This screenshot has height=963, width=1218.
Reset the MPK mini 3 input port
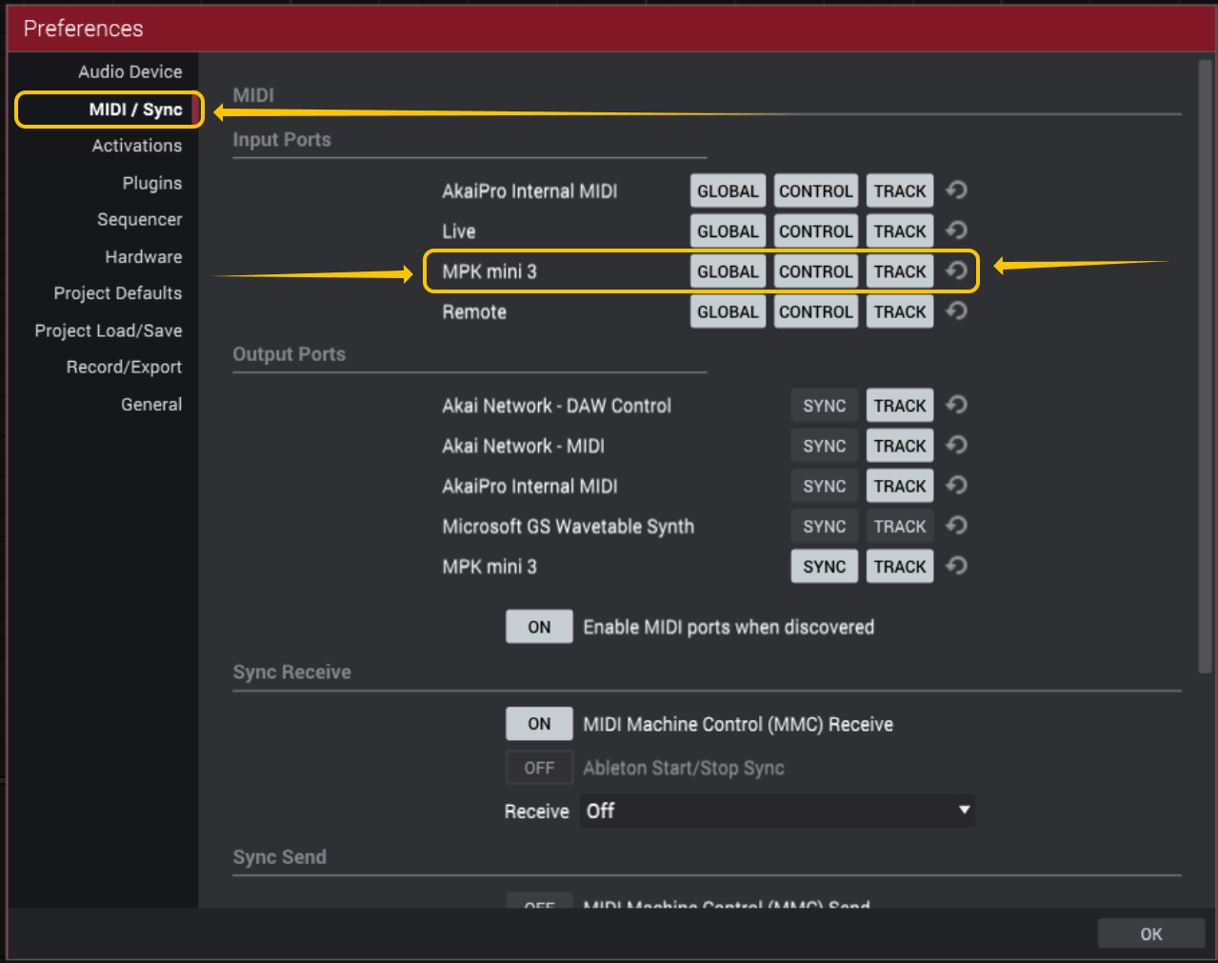tap(957, 271)
